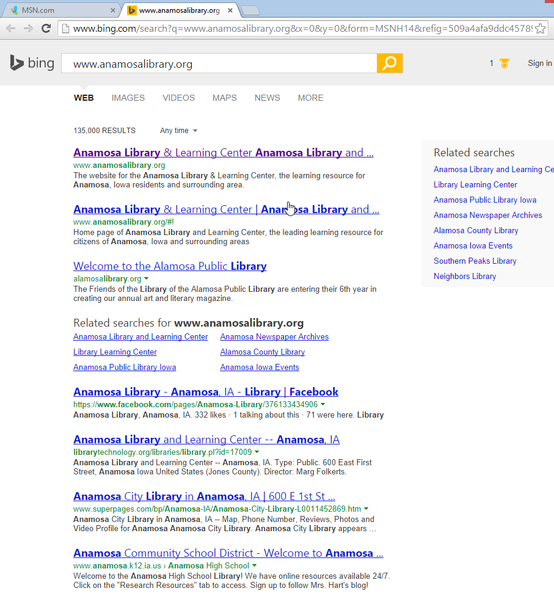Open Anamosa Community School District result
This screenshot has height=602, width=554.
click(x=228, y=553)
